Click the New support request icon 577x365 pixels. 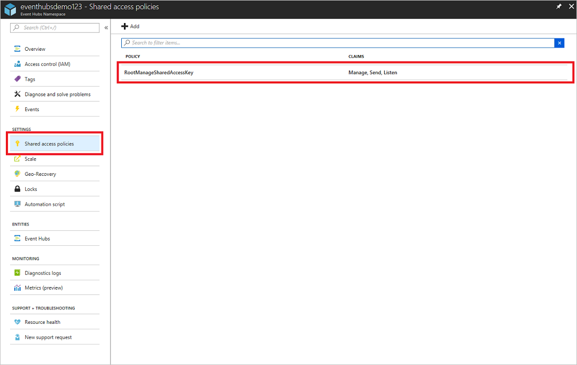click(x=17, y=337)
